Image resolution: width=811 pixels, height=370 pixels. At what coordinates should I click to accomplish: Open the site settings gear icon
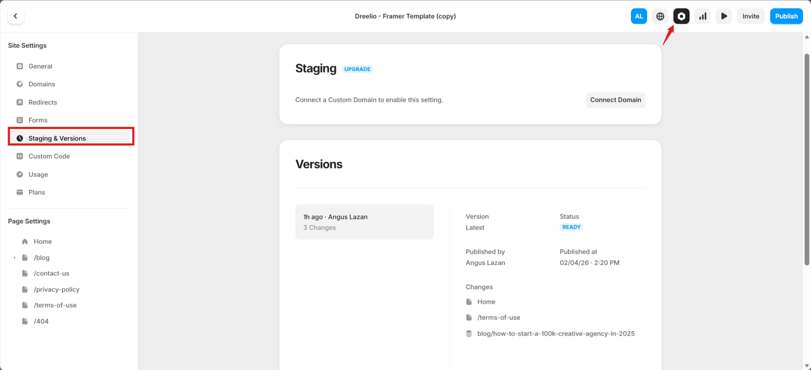coord(681,16)
